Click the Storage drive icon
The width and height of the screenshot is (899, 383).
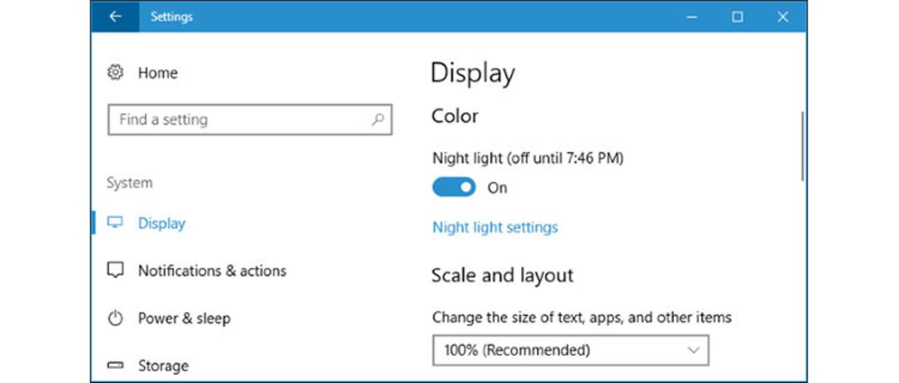pyautogui.click(x=115, y=366)
